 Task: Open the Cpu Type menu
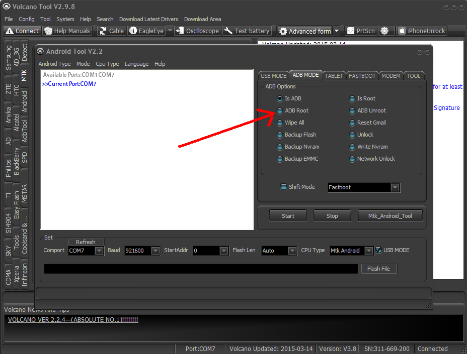coord(107,64)
